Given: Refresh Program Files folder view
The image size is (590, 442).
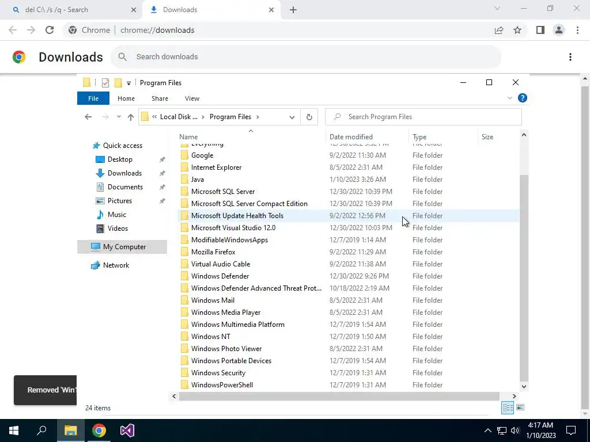Looking at the screenshot, I should click(309, 117).
